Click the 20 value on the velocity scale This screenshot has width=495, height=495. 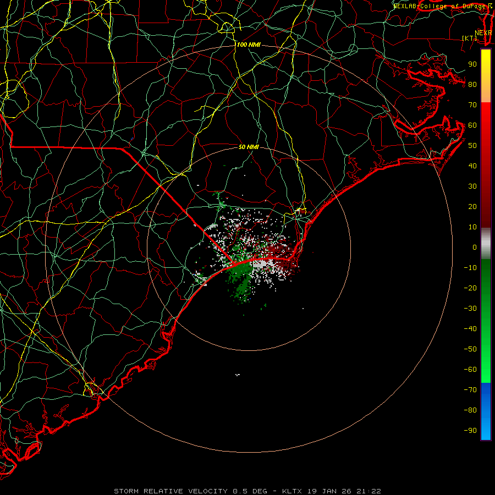472,206
